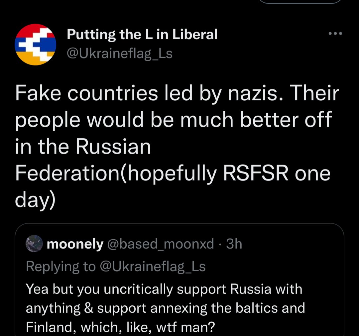Screen dimensions: 359x336
Task: Tap moonely's small profile picture
Action: point(34,244)
